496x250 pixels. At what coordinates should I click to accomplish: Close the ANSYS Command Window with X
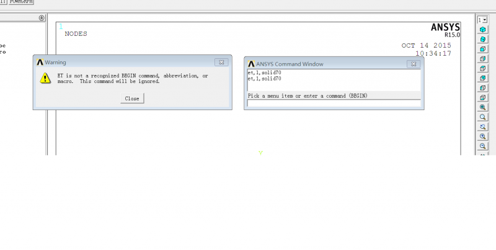[414, 64]
